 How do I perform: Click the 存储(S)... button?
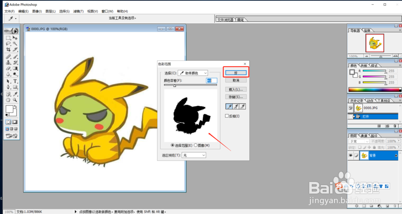coord(236,97)
